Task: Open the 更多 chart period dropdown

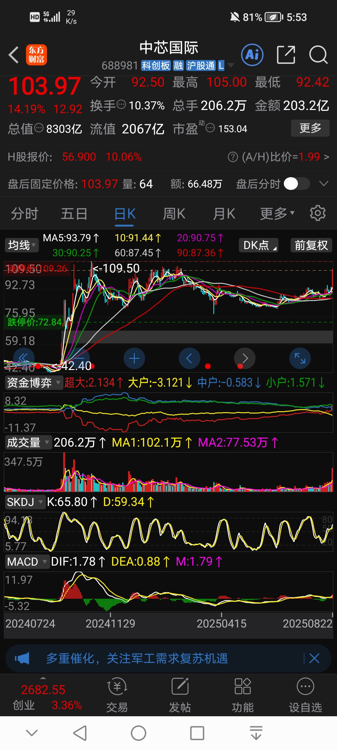Action: [277, 214]
